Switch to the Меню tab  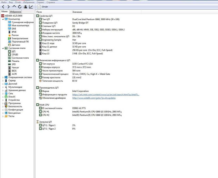pyautogui.click(x=4, y=11)
